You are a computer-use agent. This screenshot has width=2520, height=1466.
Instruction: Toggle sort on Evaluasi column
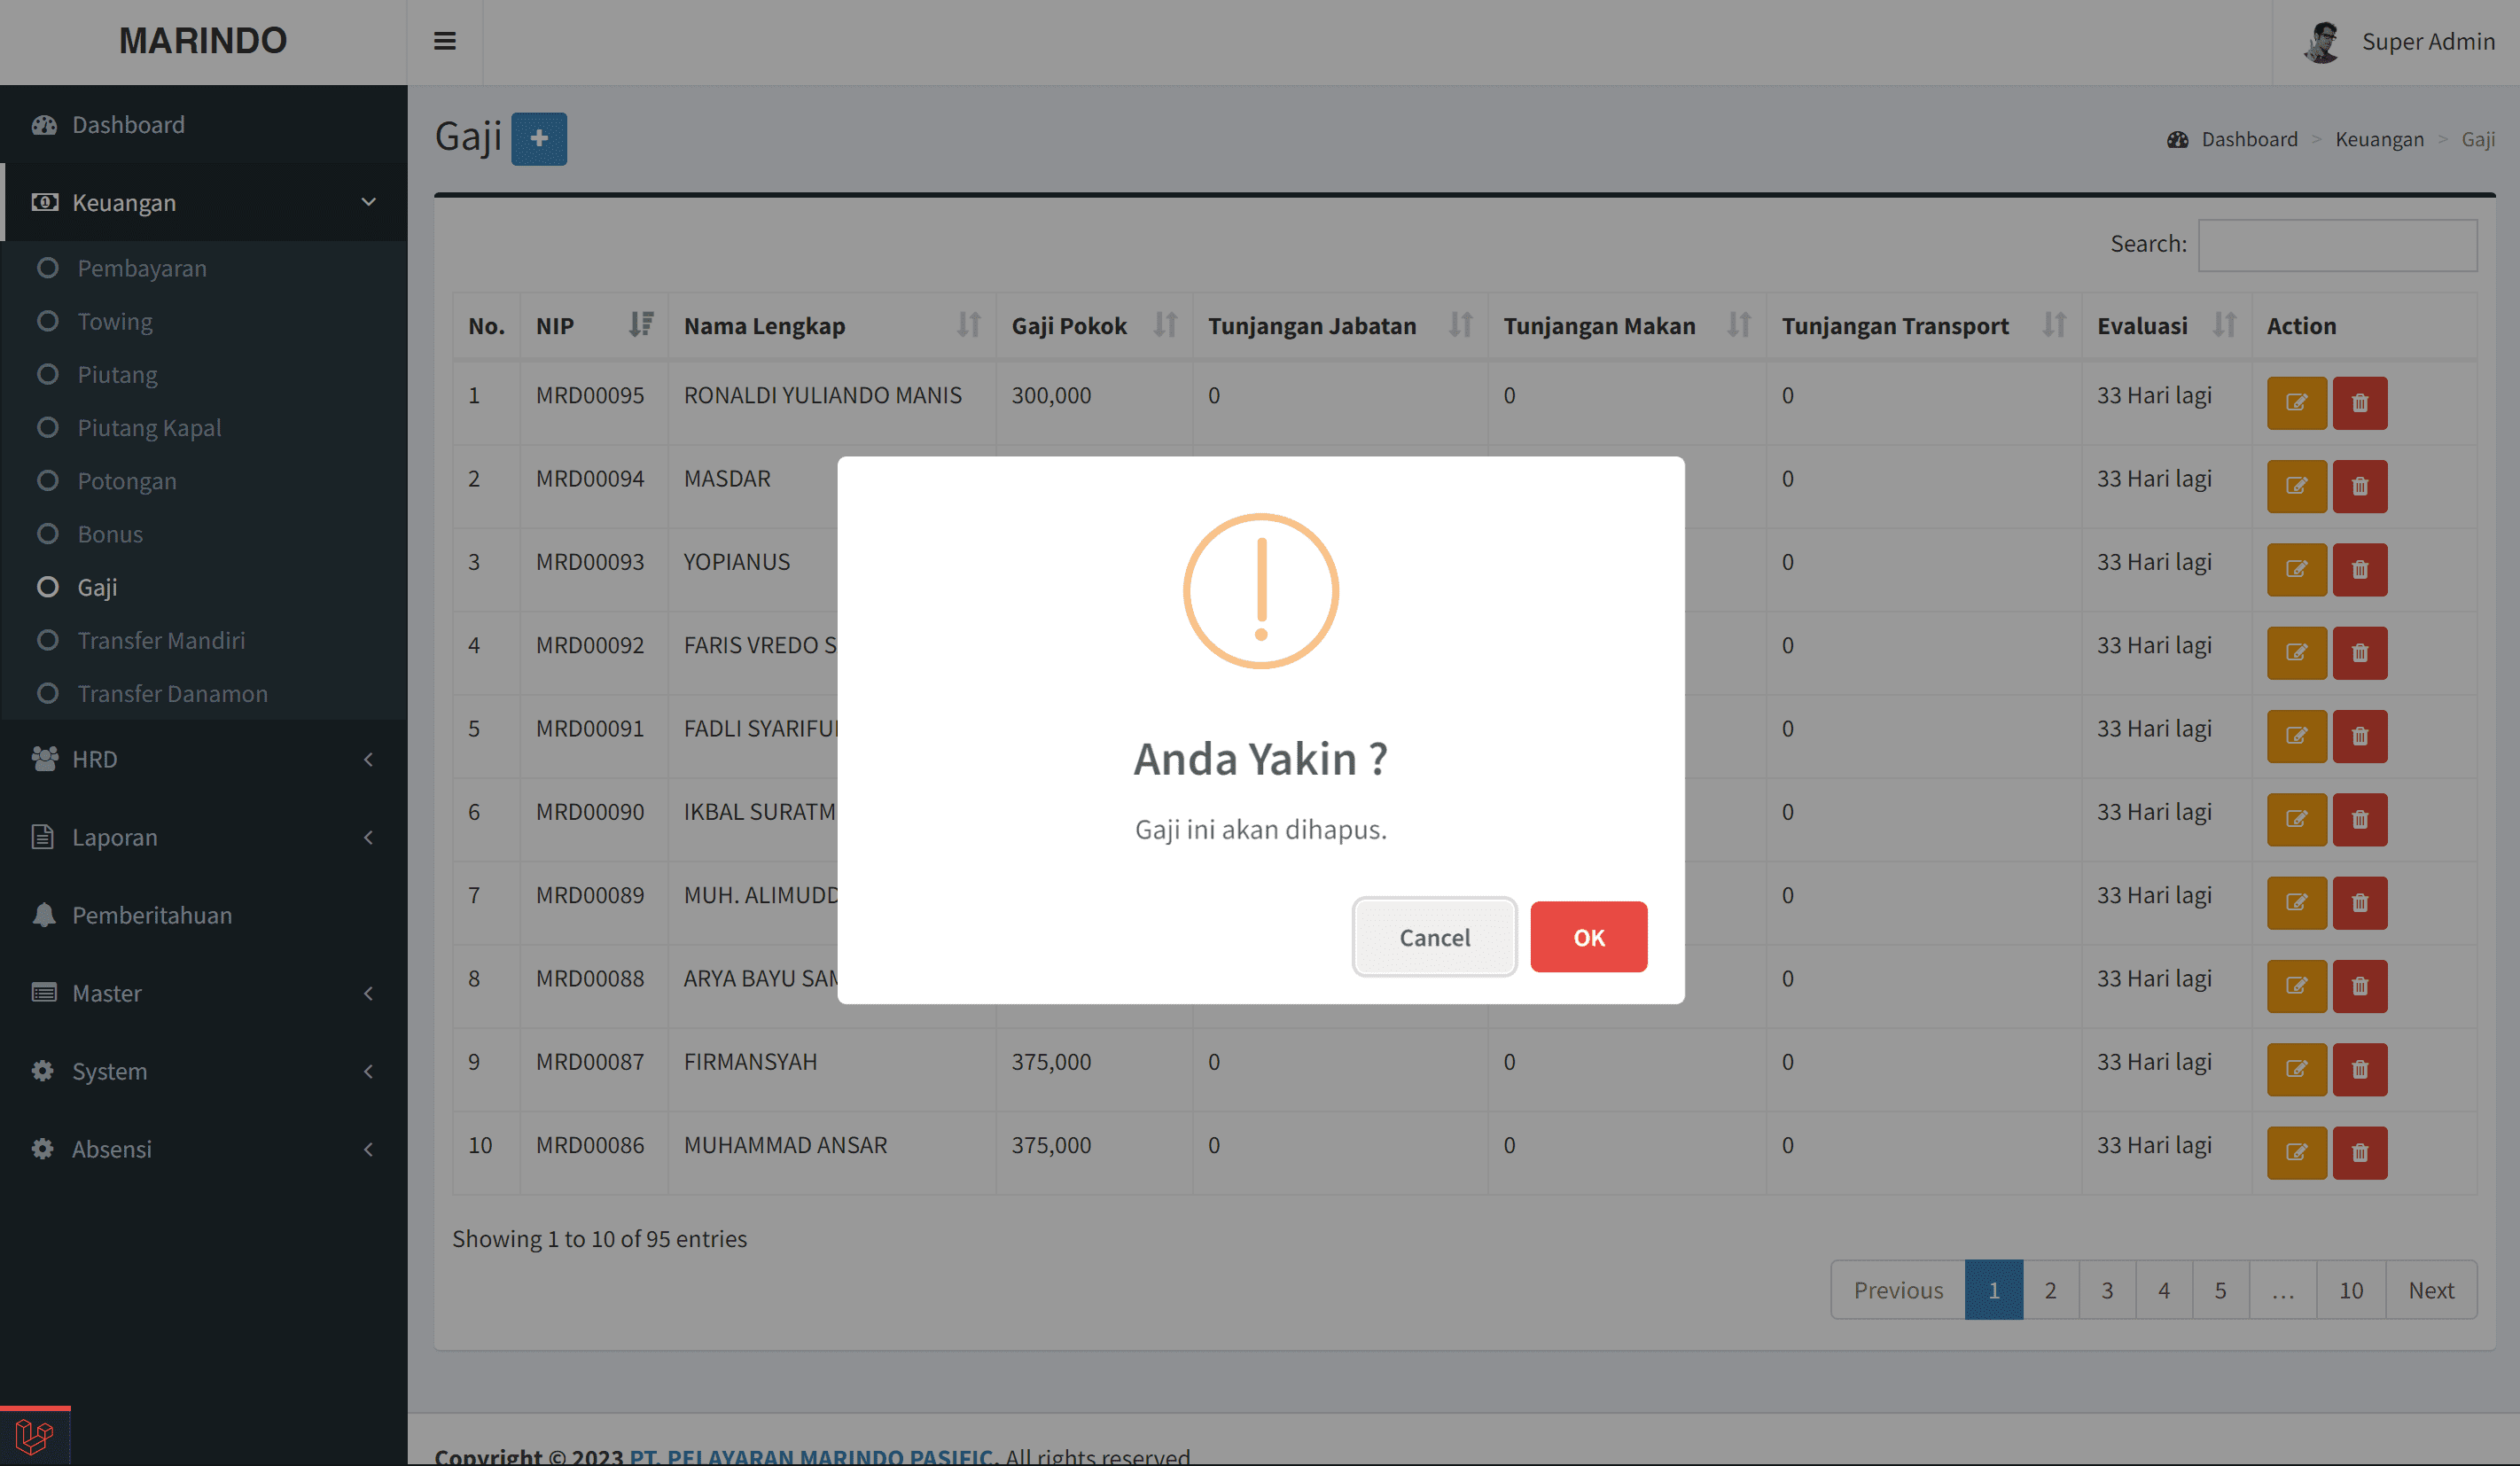2224,325
